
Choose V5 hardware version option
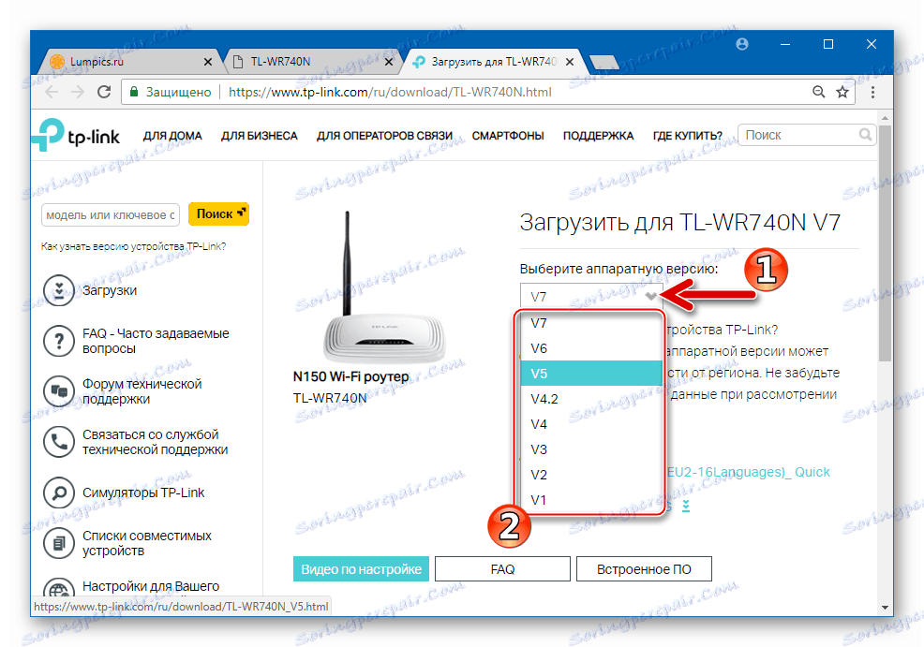point(591,374)
